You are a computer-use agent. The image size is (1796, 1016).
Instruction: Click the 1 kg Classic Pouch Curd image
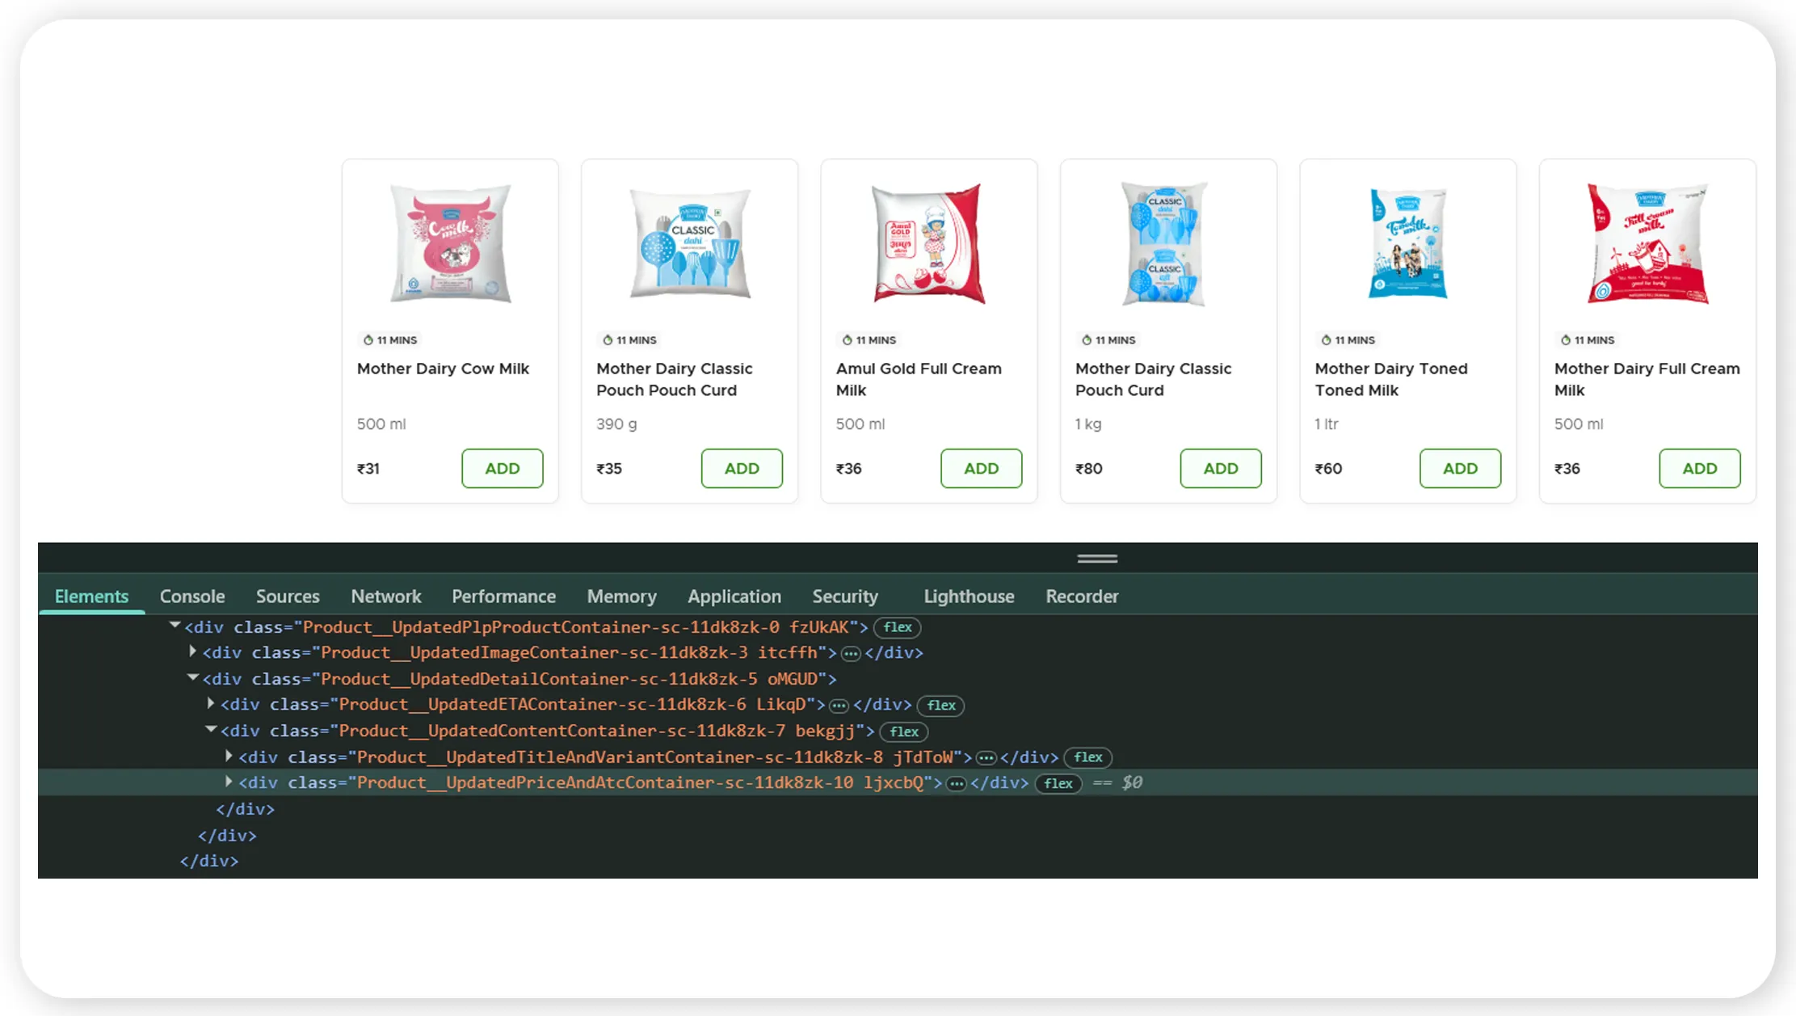1165,243
